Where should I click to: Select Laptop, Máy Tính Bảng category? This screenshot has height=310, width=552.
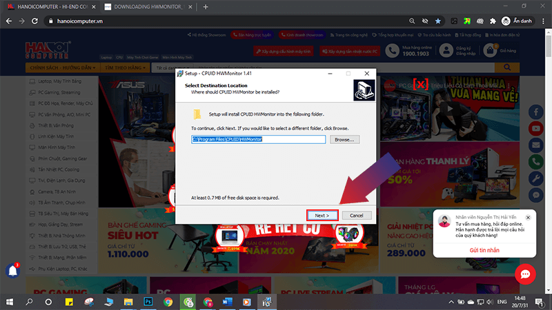click(x=54, y=81)
